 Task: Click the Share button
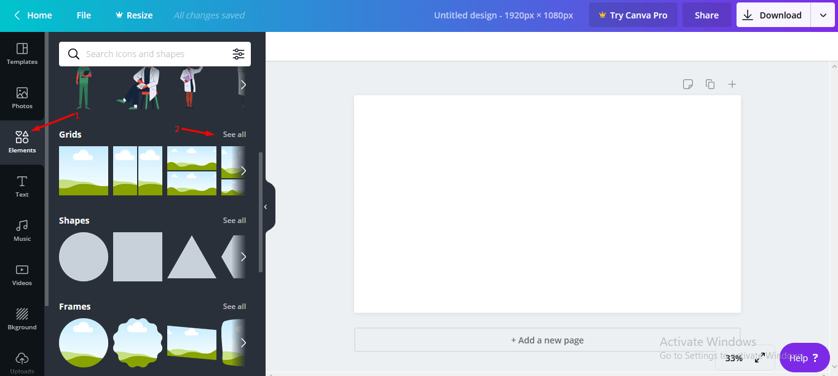click(x=706, y=15)
